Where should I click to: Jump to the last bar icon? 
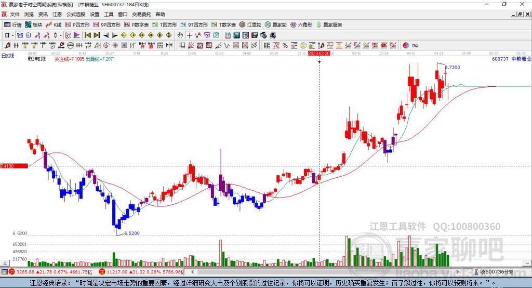coord(97,35)
